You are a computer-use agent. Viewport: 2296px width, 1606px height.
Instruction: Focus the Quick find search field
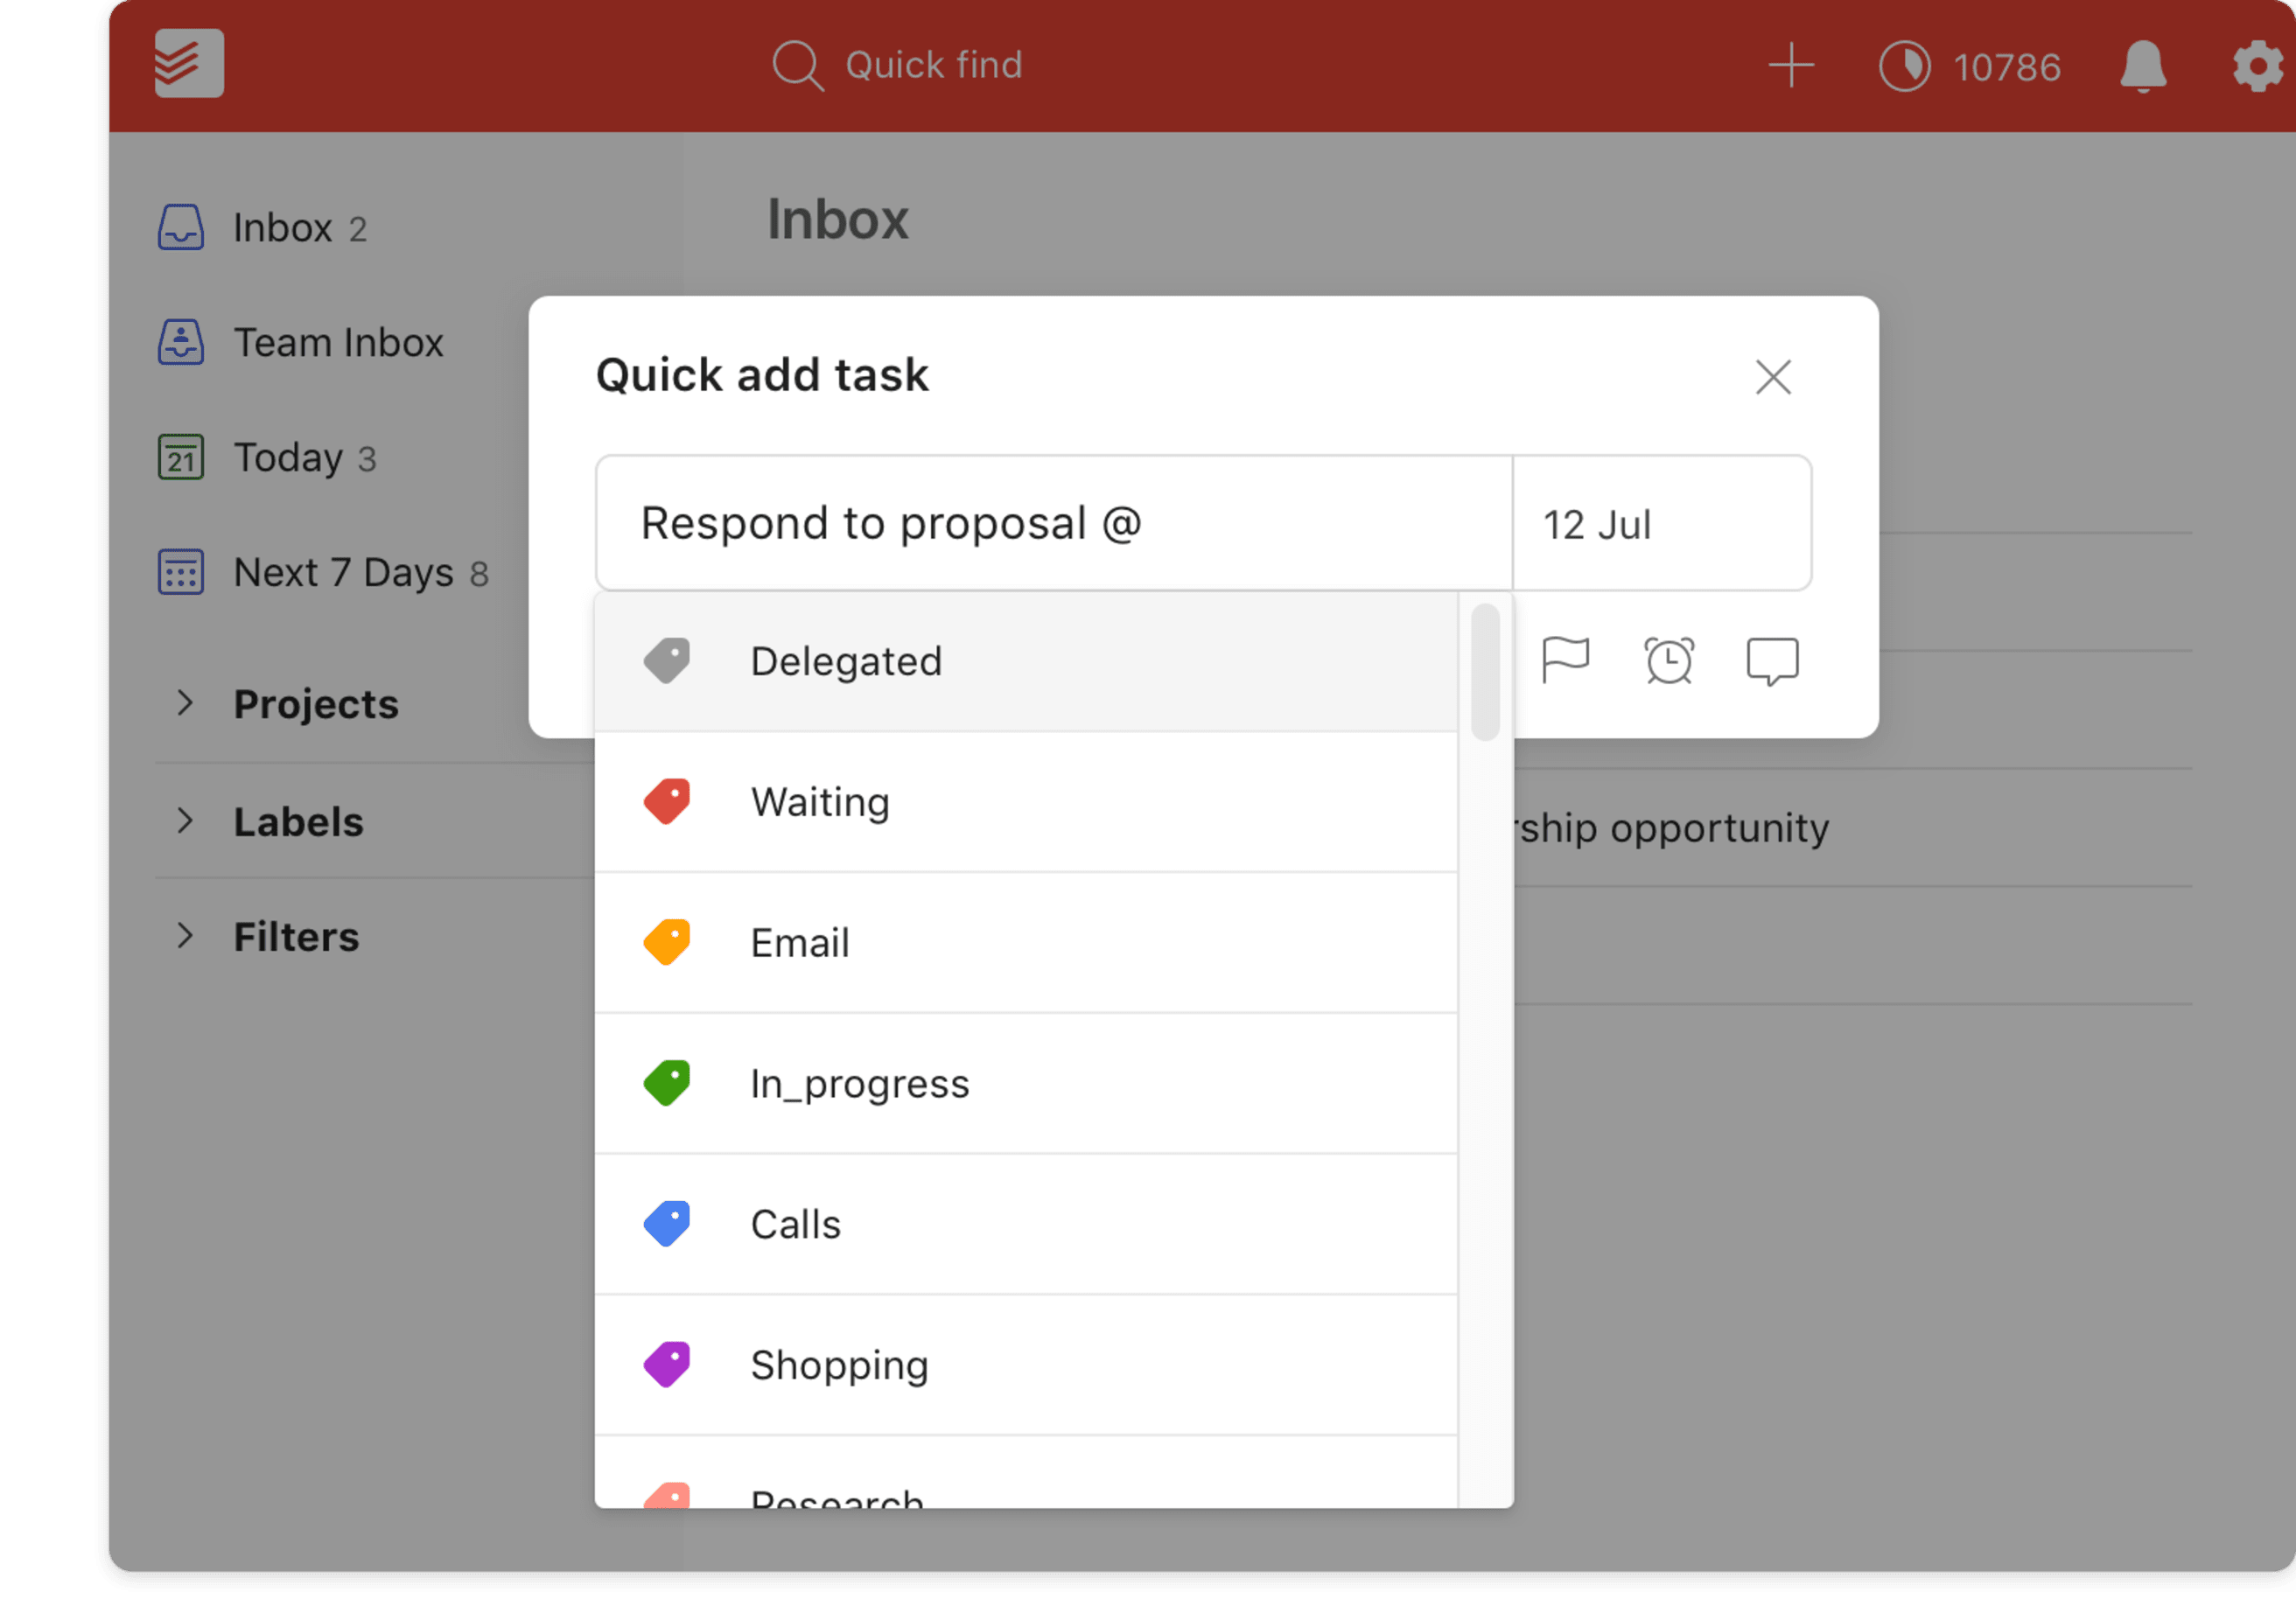point(933,65)
